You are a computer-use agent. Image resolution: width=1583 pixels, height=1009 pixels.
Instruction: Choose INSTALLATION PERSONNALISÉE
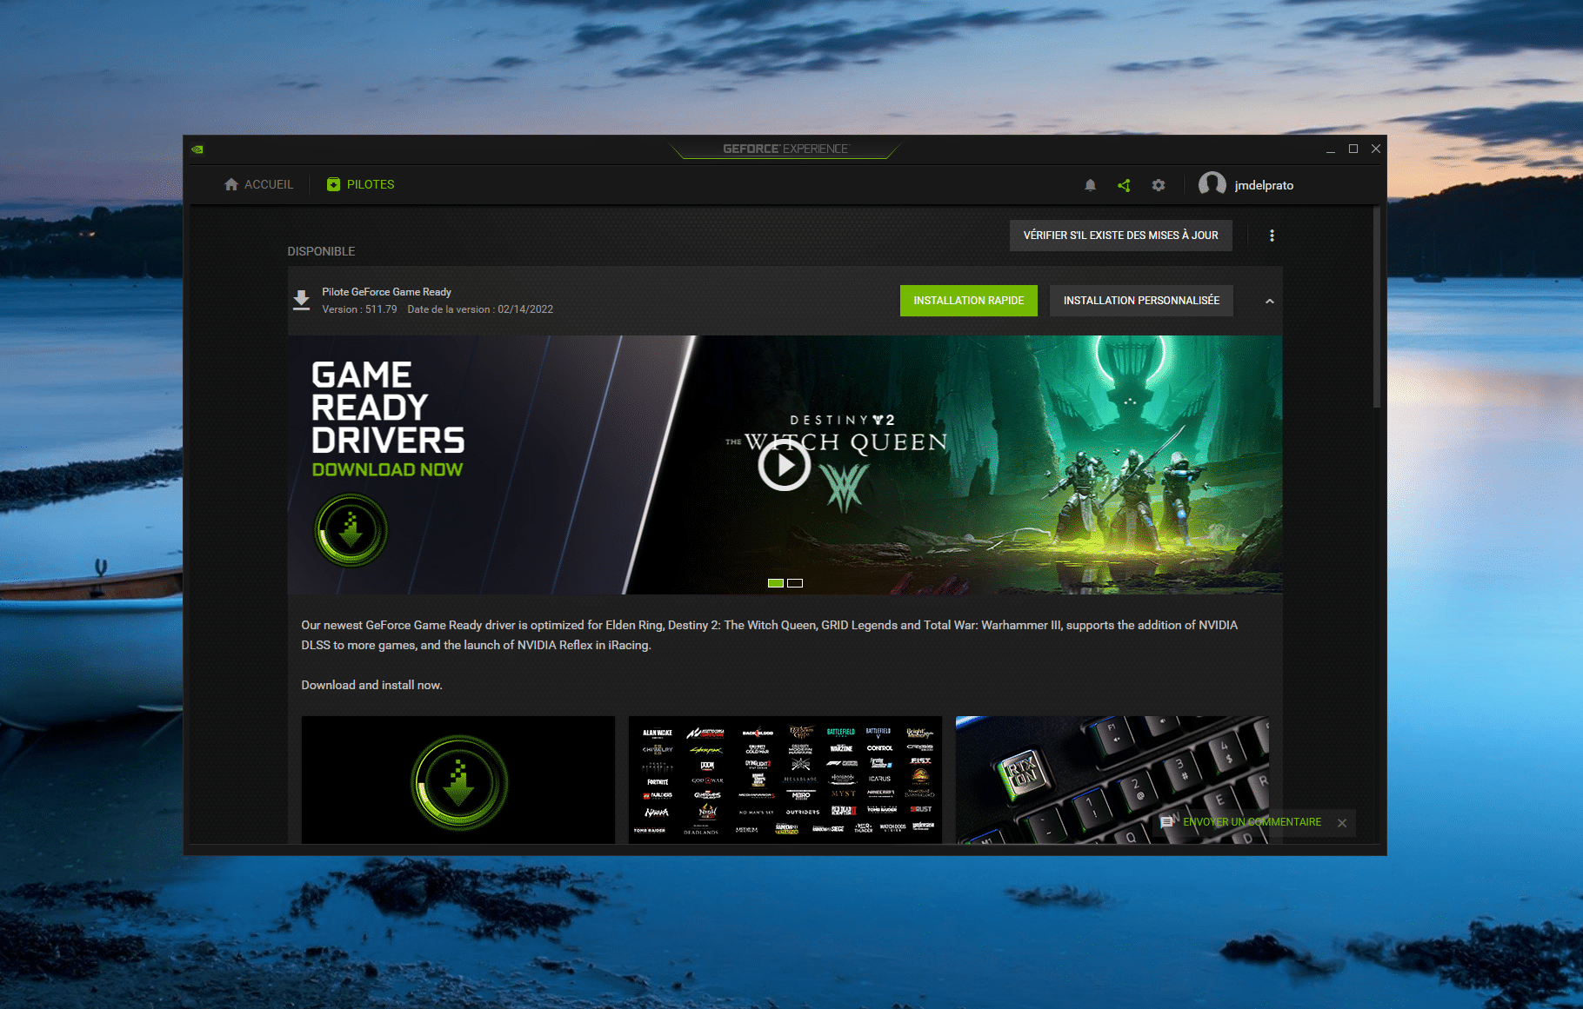(x=1141, y=301)
